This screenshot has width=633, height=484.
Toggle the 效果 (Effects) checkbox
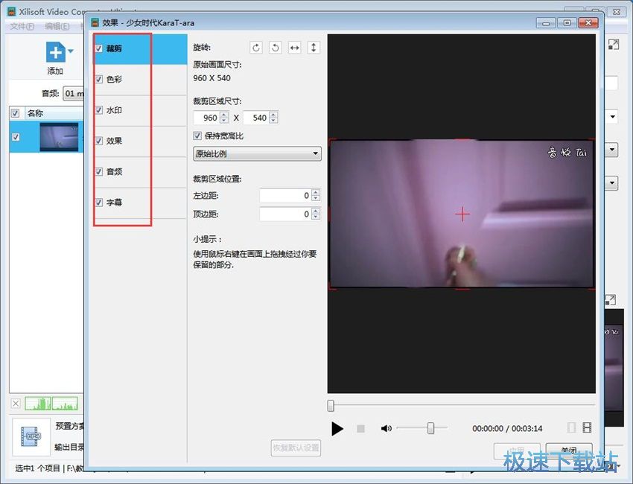(99, 141)
